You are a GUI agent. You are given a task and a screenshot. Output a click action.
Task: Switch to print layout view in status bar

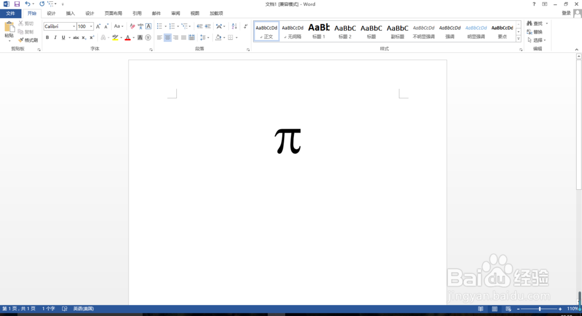[494, 309]
